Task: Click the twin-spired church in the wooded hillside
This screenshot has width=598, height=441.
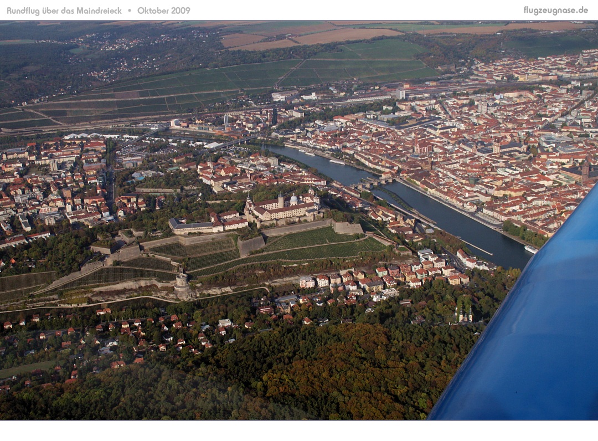Action: point(463,315)
